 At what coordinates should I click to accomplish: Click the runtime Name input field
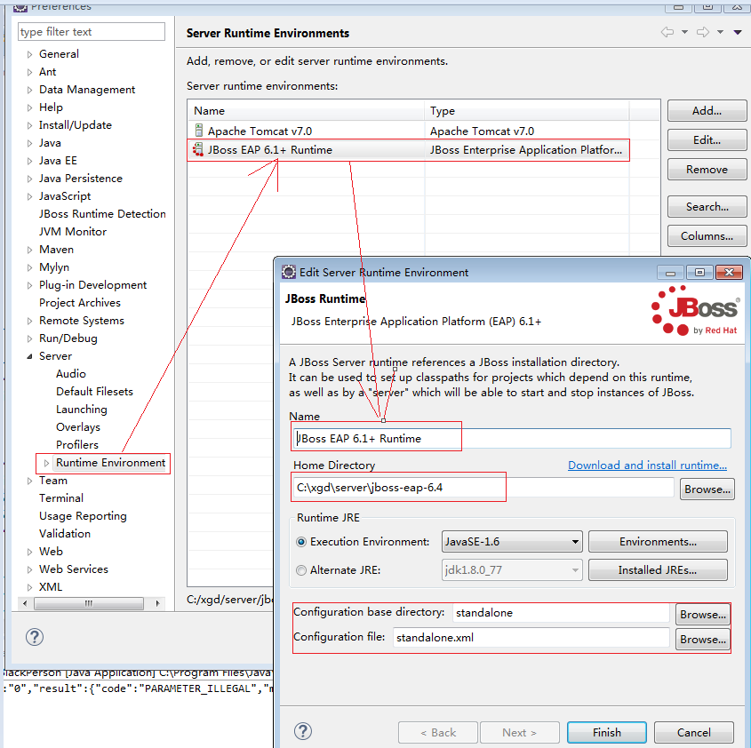pyautogui.click(x=512, y=438)
